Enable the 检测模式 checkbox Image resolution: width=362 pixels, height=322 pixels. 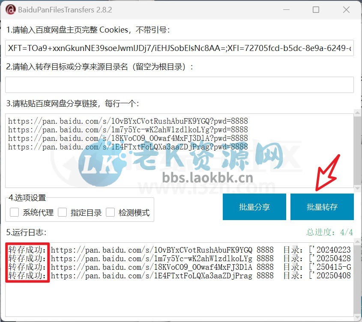coord(111,212)
